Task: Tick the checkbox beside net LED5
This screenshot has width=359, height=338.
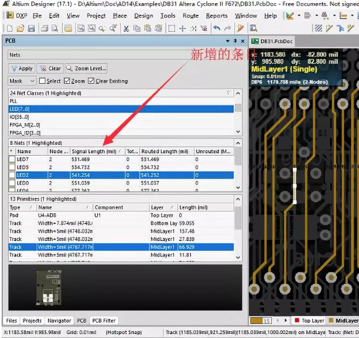Action: [12, 167]
